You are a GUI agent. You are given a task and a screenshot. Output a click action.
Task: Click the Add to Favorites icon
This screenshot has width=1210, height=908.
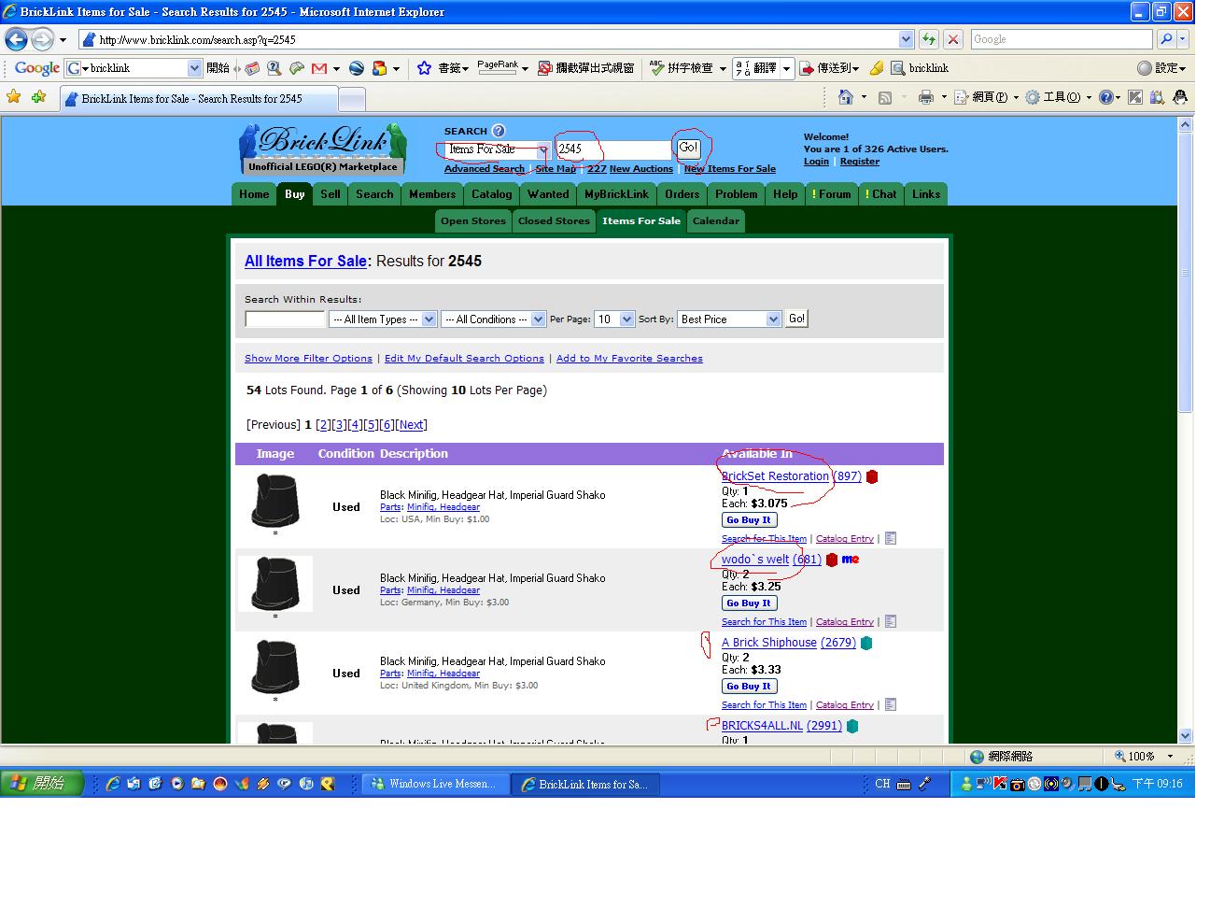coord(38,97)
